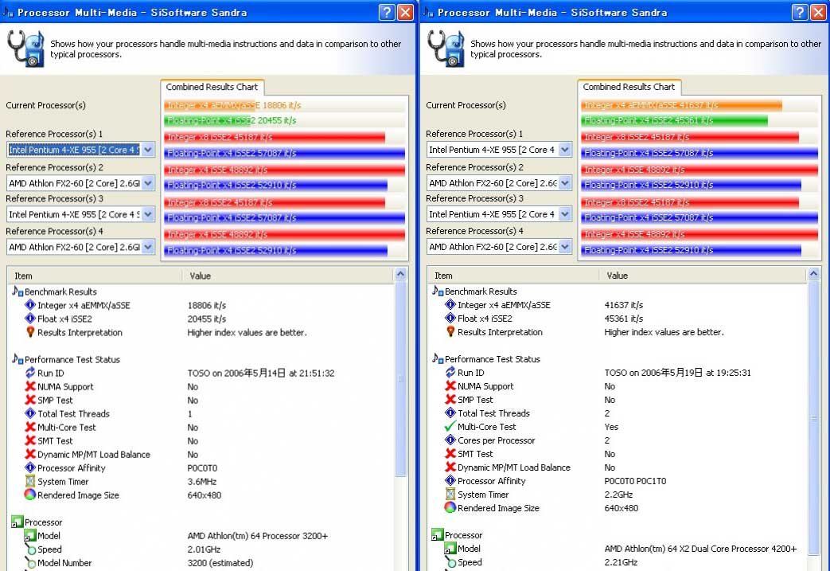Open Reference Processor(s) 1 dropdown in left window

pos(148,150)
